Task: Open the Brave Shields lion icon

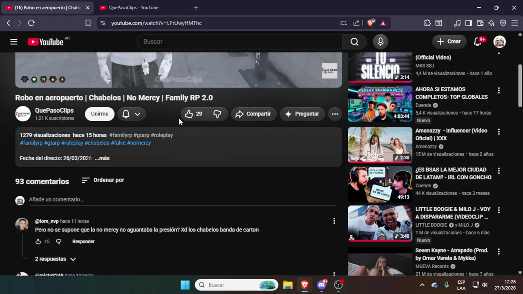Action: [x=371, y=23]
